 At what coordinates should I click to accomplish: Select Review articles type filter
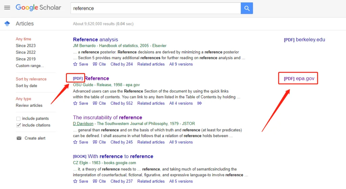click(29, 105)
